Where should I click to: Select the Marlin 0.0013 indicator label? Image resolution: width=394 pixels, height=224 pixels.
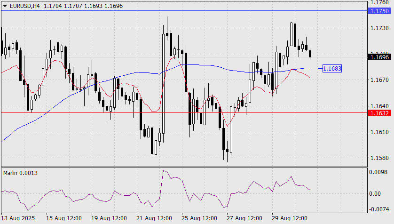tap(20, 173)
